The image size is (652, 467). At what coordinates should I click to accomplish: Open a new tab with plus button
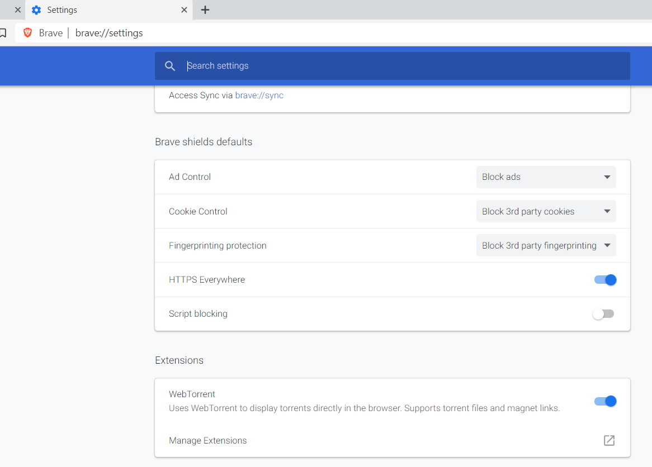point(205,10)
